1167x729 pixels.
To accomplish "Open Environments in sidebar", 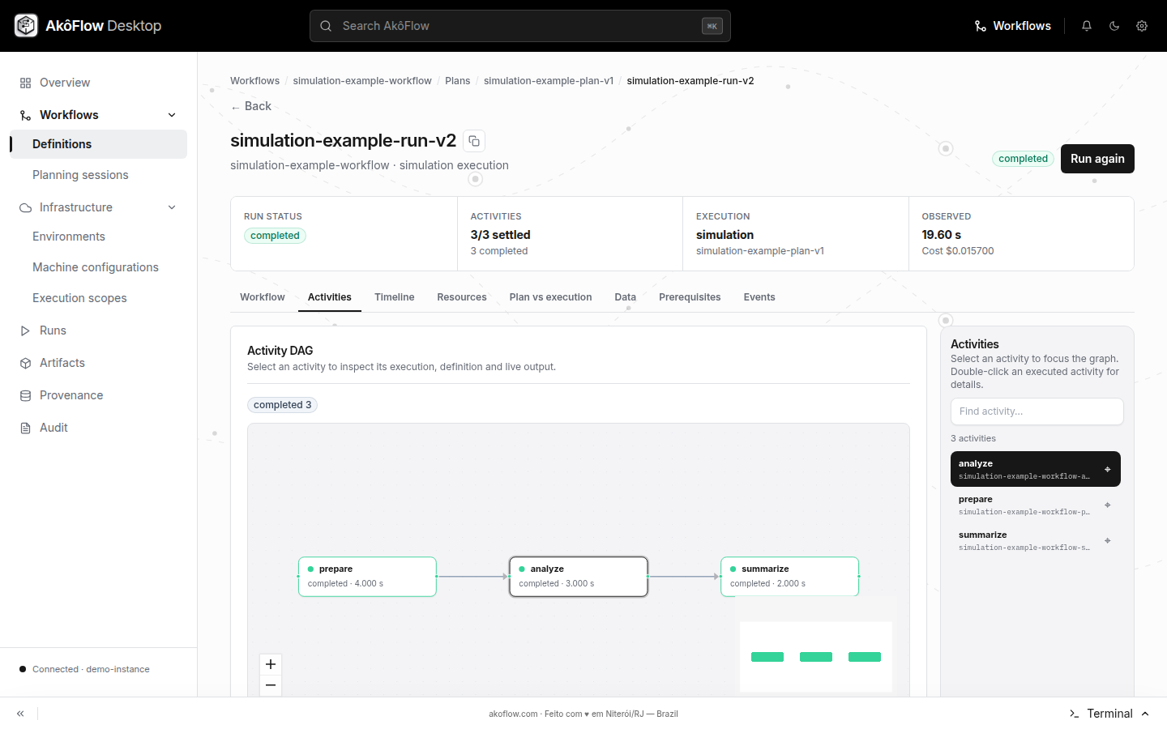I will coord(98,237).
